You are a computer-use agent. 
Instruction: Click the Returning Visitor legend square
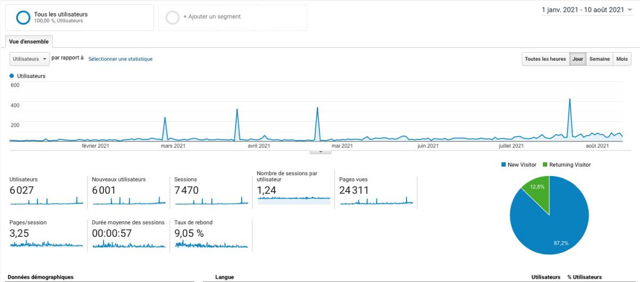click(545, 165)
